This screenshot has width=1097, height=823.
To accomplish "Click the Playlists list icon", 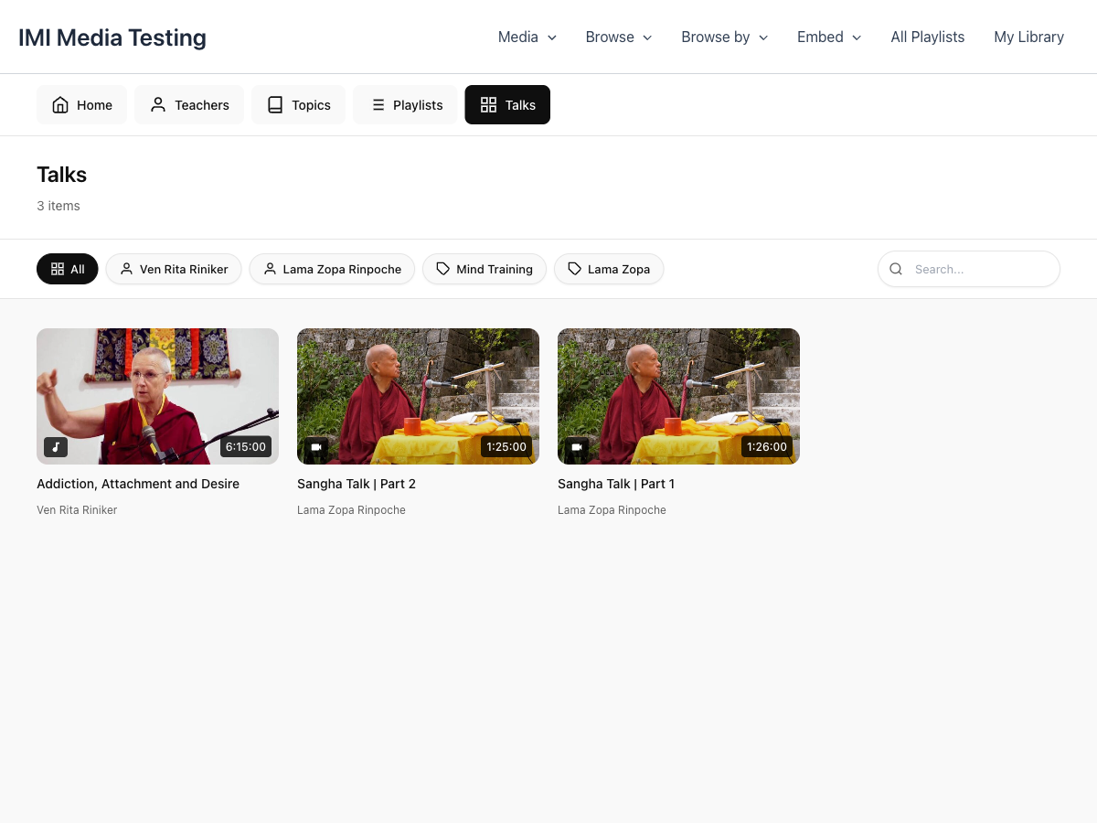I will coord(378,104).
